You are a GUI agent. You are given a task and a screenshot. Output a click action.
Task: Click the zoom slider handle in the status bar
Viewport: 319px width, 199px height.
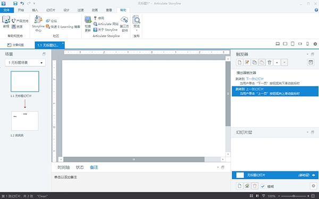pos(293,196)
